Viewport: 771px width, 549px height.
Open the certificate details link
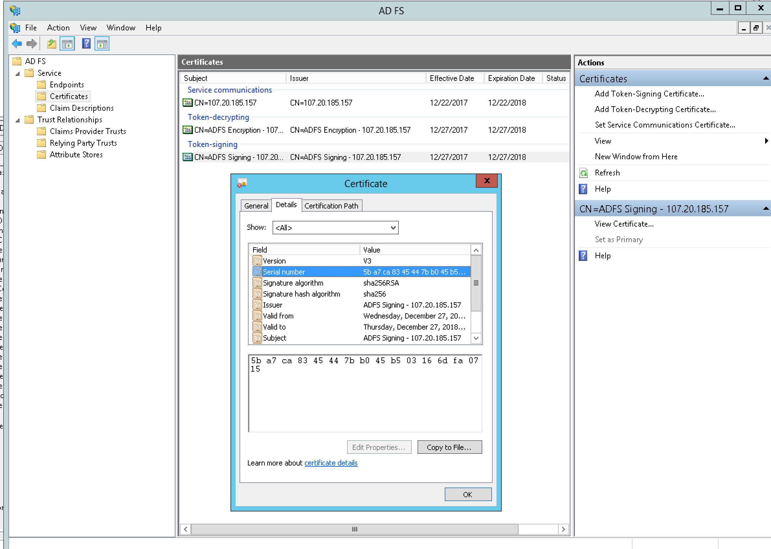(330, 463)
